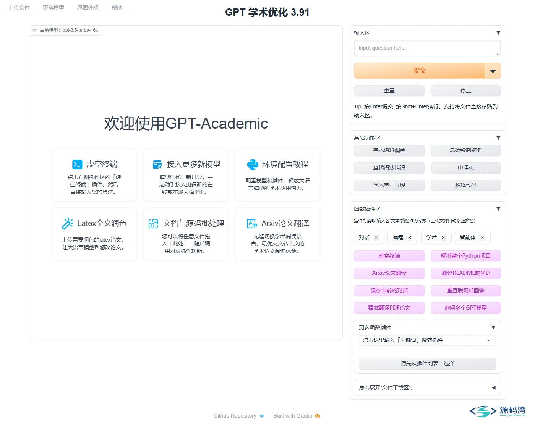Click the 保存当前的对话 button

[389, 291]
